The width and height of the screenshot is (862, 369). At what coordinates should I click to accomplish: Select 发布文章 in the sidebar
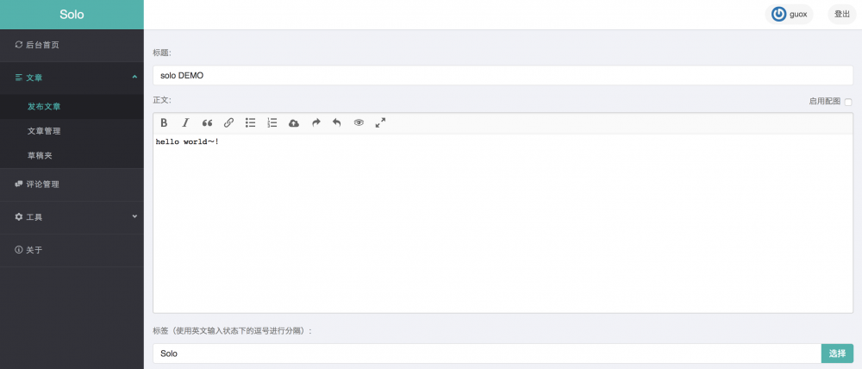(x=72, y=107)
